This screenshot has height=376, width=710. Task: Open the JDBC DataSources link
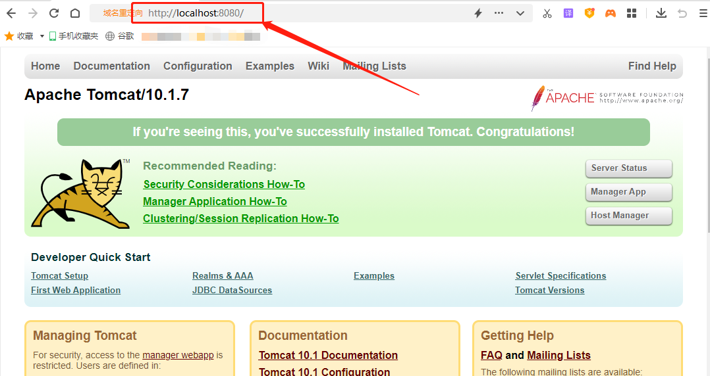pos(232,290)
